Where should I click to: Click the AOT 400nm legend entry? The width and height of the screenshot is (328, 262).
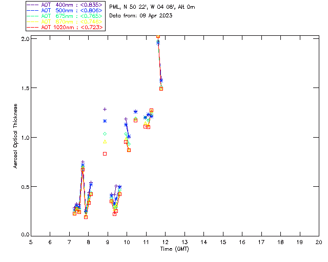coord(65,5)
